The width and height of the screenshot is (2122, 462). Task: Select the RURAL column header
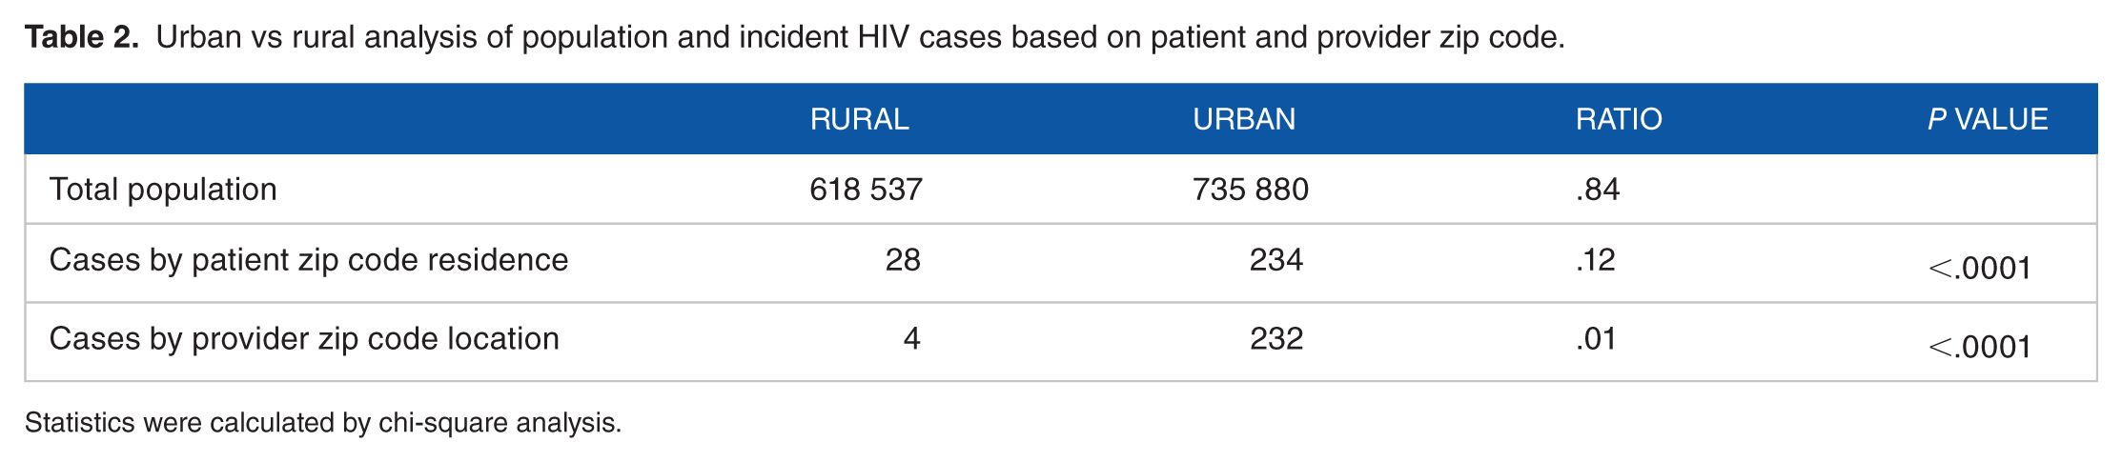click(859, 119)
